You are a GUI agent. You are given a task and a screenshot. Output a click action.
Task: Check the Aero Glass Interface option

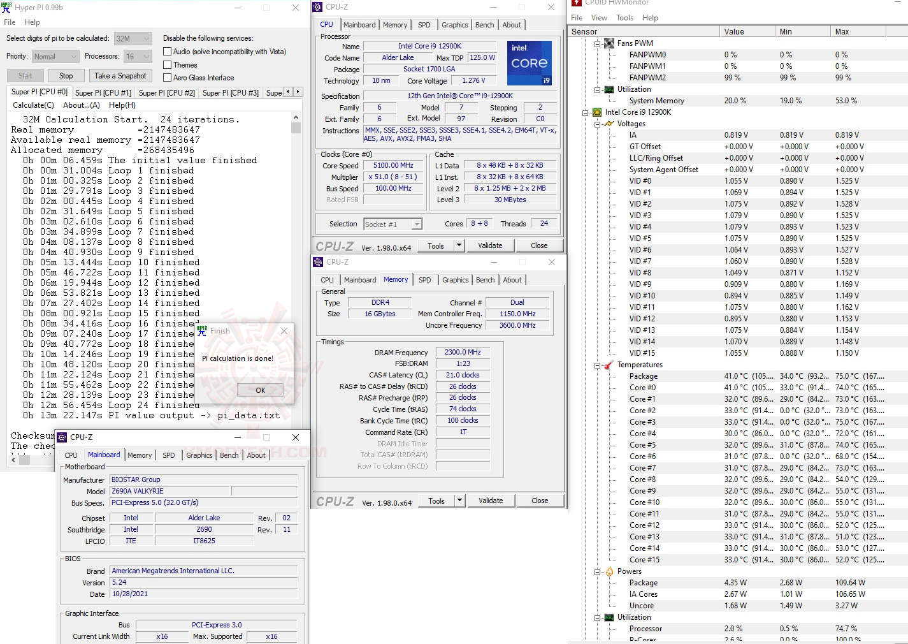coord(168,78)
